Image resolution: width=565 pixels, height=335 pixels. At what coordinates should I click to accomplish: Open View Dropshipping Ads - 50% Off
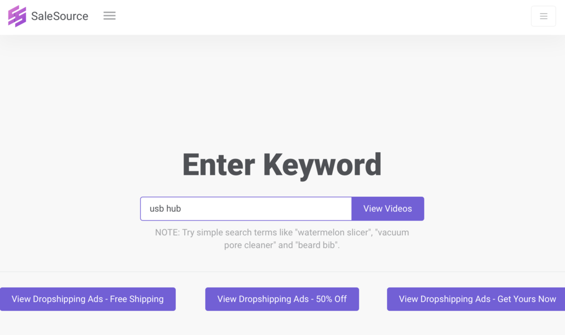click(x=282, y=299)
